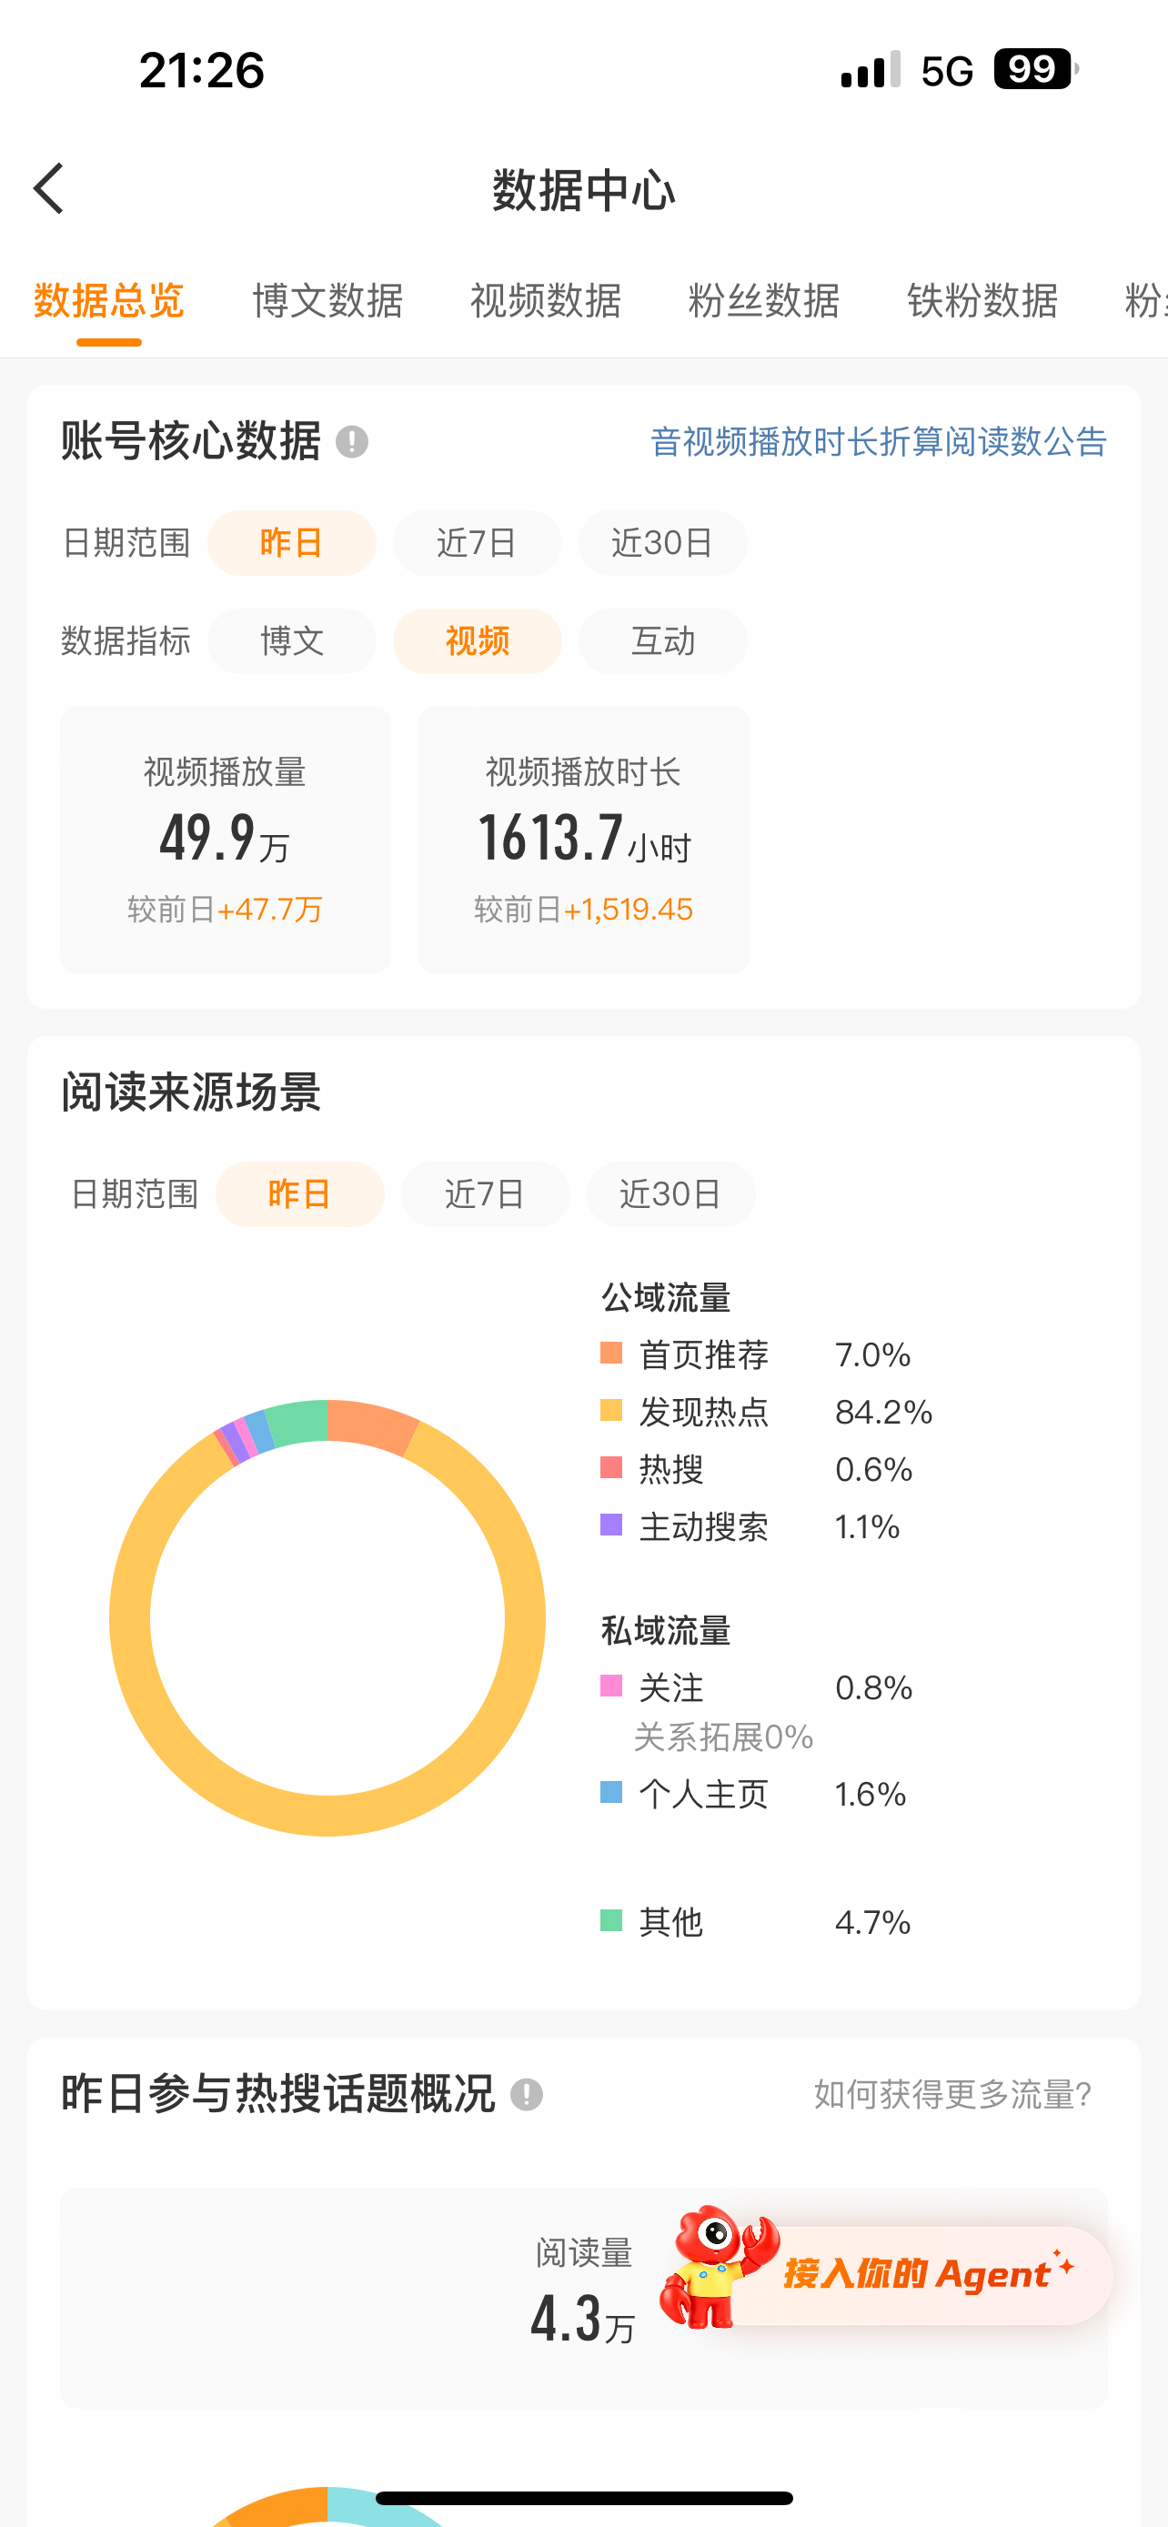Open 音视频播放时长折算阅读数公告 link
This screenshot has width=1168, height=2527.
point(878,441)
